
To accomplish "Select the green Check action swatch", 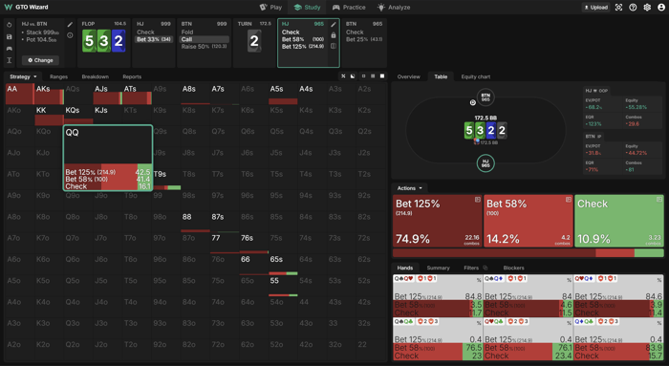I will point(619,221).
